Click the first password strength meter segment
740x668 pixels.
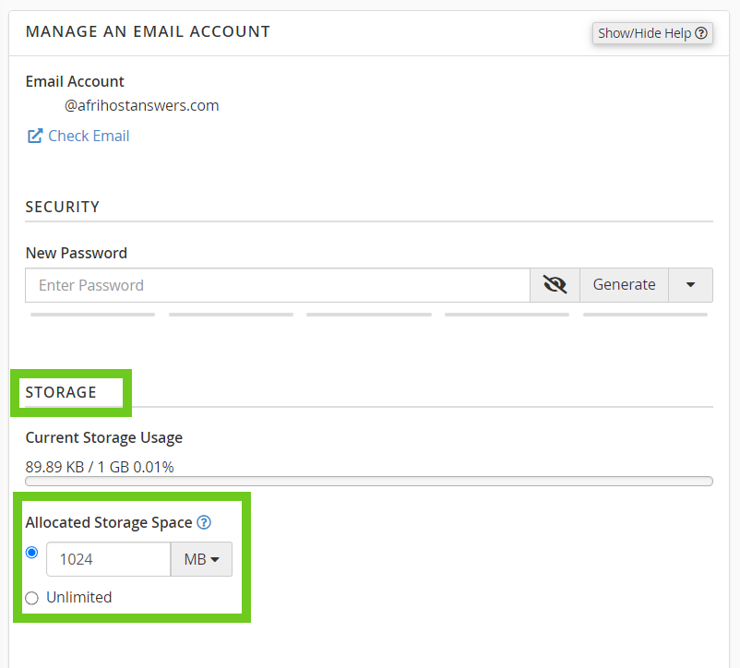tap(92, 315)
